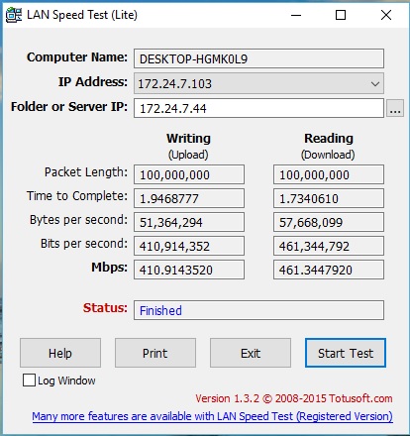Image resolution: width=410 pixels, height=436 pixels.
Task: Select the Writing Packet Length value 100,000,000
Action: point(189,174)
